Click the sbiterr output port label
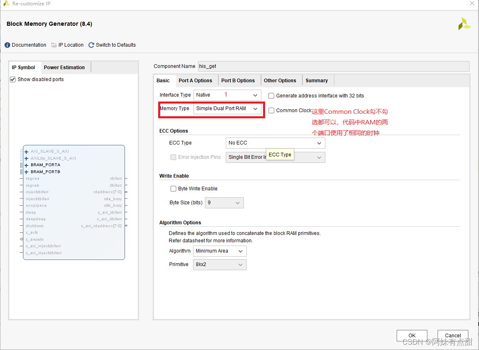Viewport: 479px width, 350px height. tap(116, 178)
